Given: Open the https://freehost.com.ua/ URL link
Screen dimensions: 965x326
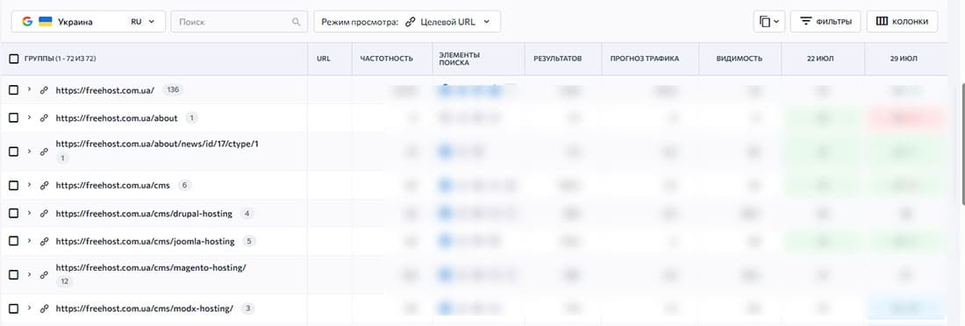Looking at the screenshot, I should (x=104, y=89).
